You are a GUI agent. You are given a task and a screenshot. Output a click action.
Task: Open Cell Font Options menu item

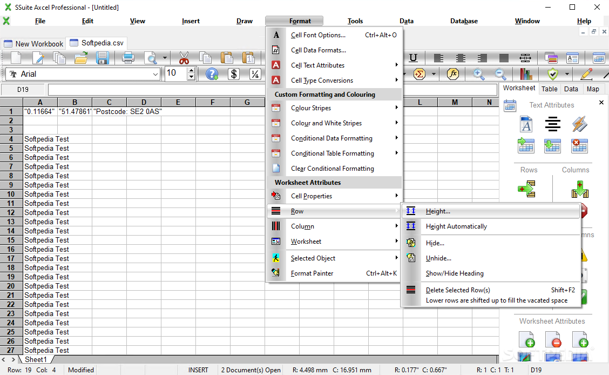334,35
